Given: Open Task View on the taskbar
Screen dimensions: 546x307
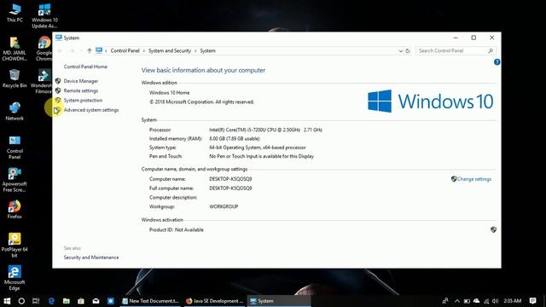Looking at the screenshot, I should coord(36,301).
